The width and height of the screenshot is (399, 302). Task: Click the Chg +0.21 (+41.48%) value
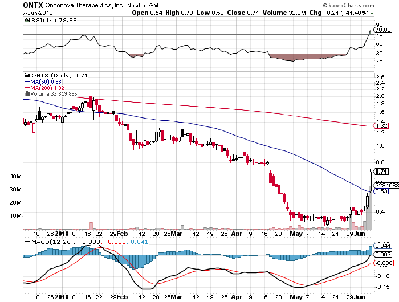[339, 13]
